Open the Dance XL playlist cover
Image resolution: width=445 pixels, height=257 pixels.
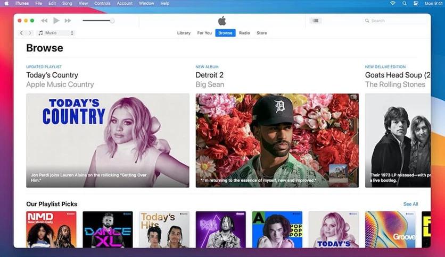pyautogui.click(x=108, y=229)
